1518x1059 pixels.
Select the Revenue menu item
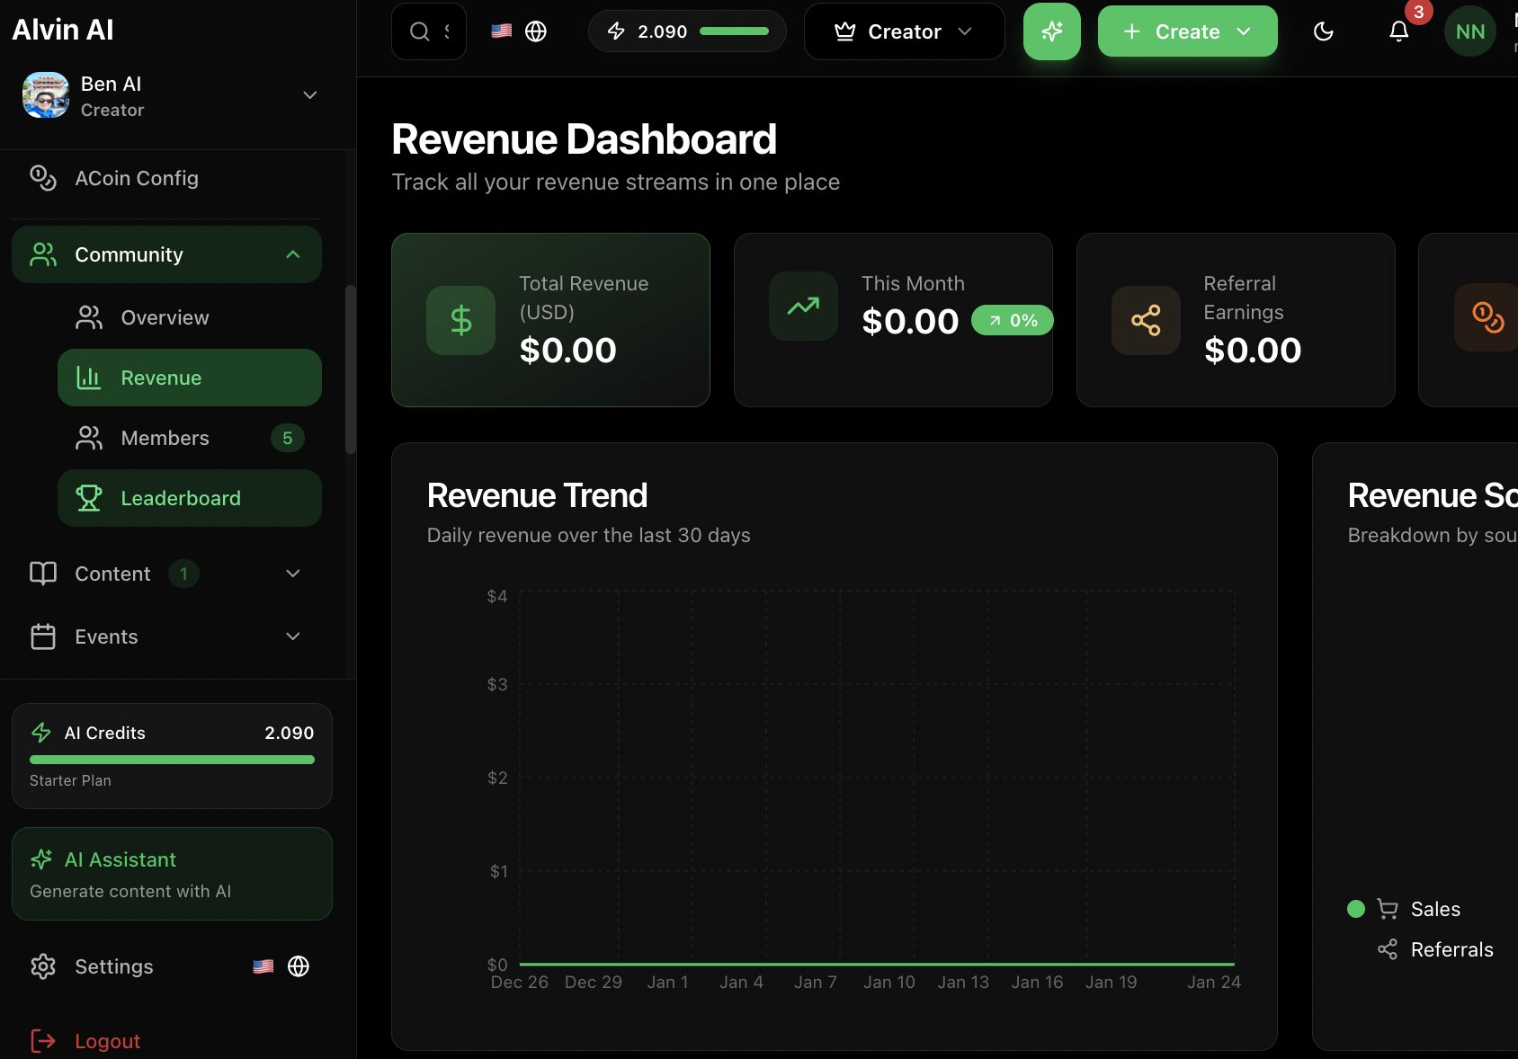click(x=189, y=378)
